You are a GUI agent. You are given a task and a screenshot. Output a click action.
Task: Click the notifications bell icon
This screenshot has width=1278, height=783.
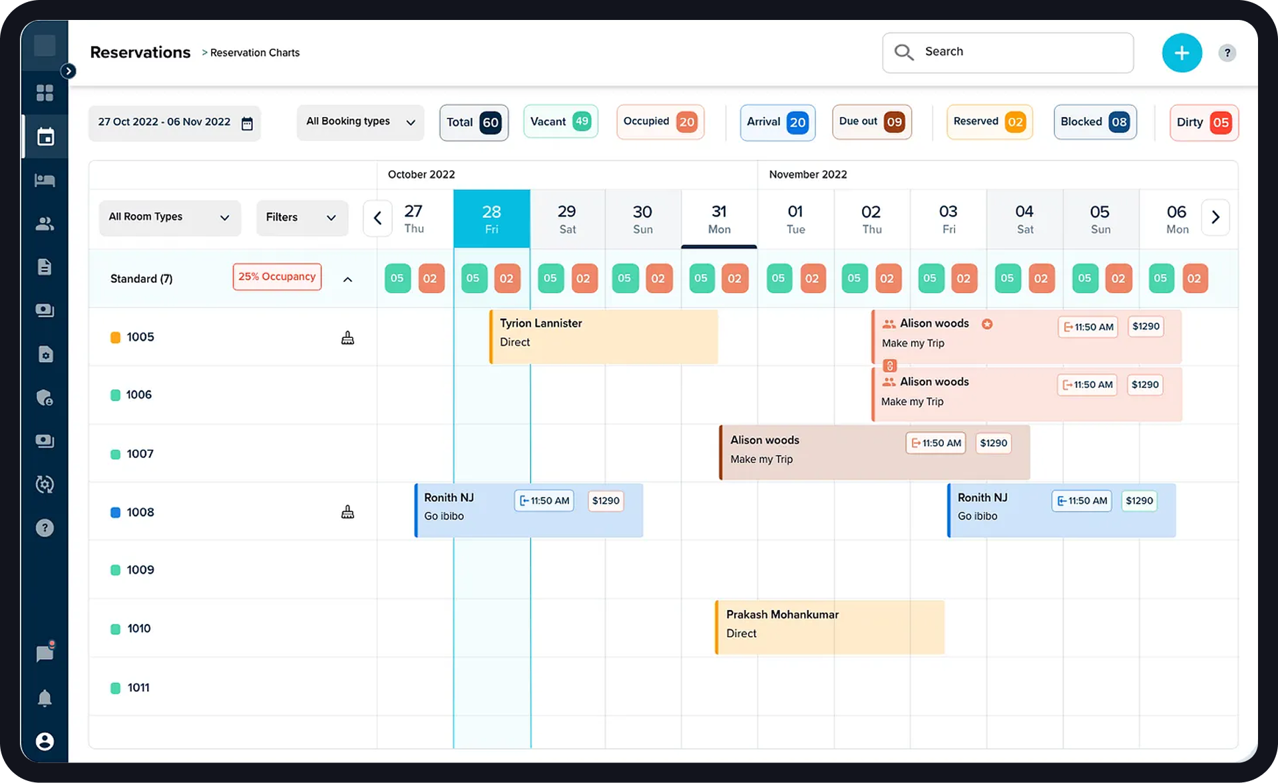pyautogui.click(x=45, y=698)
